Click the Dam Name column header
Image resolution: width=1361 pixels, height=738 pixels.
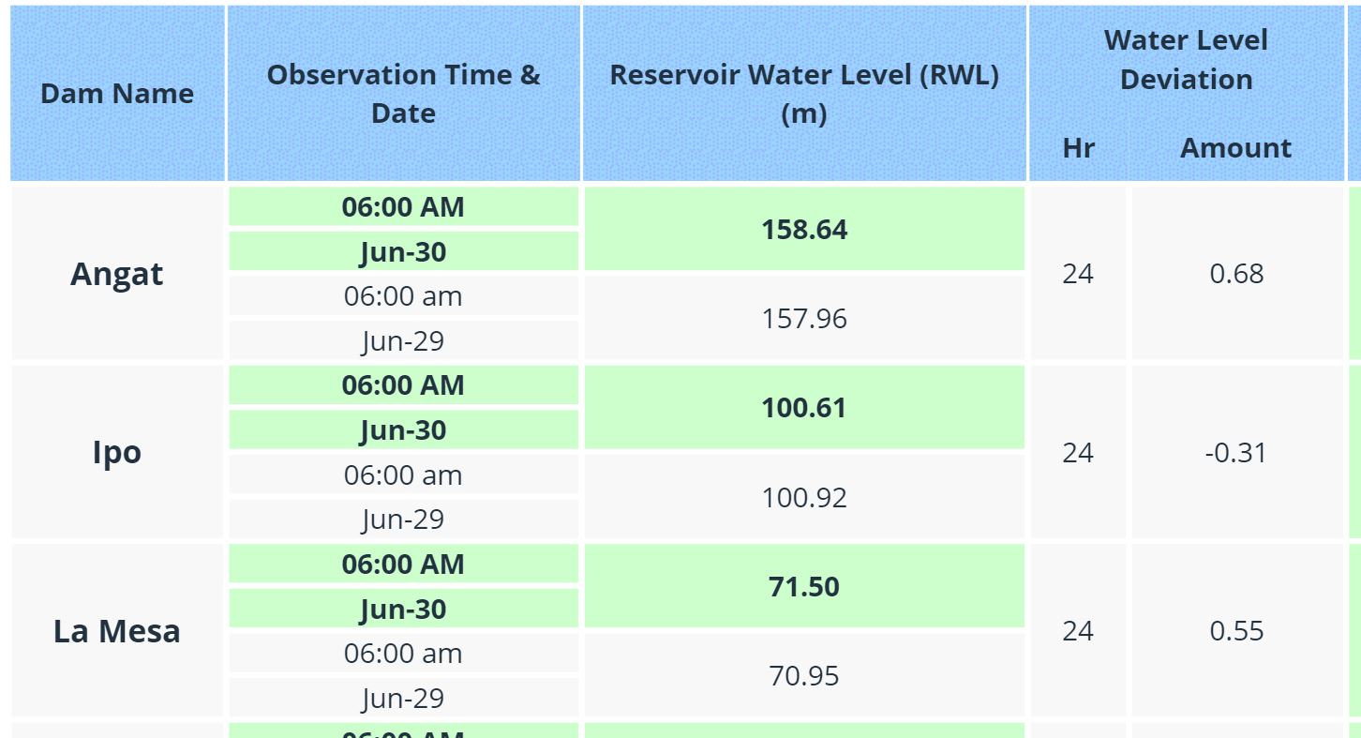click(x=117, y=94)
